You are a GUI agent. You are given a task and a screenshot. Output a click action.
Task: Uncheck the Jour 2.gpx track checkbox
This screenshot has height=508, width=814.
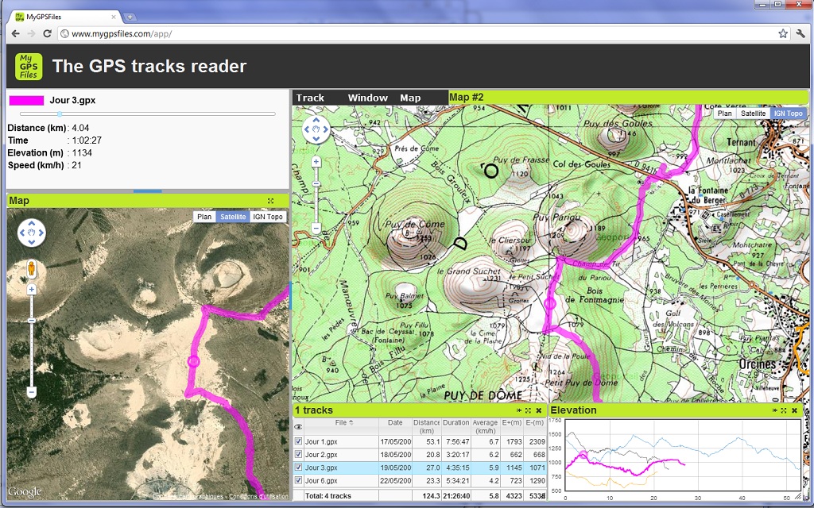pos(298,455)
